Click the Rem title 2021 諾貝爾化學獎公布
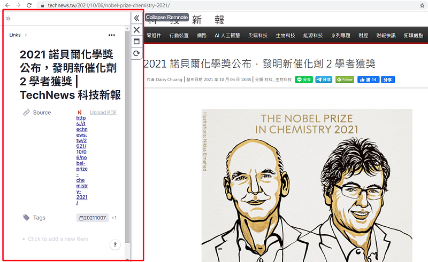The width and height of the screenshot is (428, 262). tap(71, 75)
